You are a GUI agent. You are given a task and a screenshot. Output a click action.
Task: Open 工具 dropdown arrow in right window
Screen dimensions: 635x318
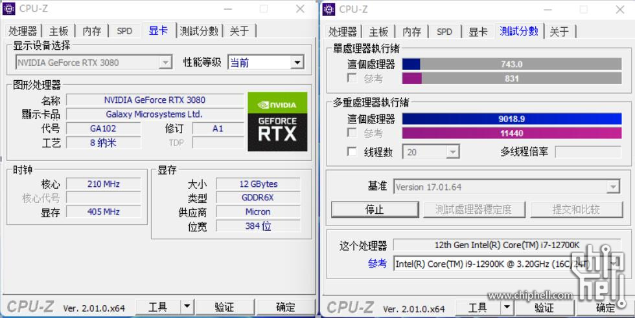pyautogui.click(x=507, y=308)
